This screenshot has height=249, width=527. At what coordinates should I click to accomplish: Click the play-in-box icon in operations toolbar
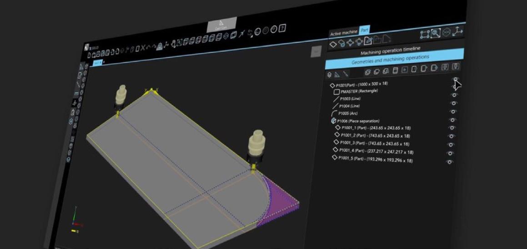click(405, 70)
